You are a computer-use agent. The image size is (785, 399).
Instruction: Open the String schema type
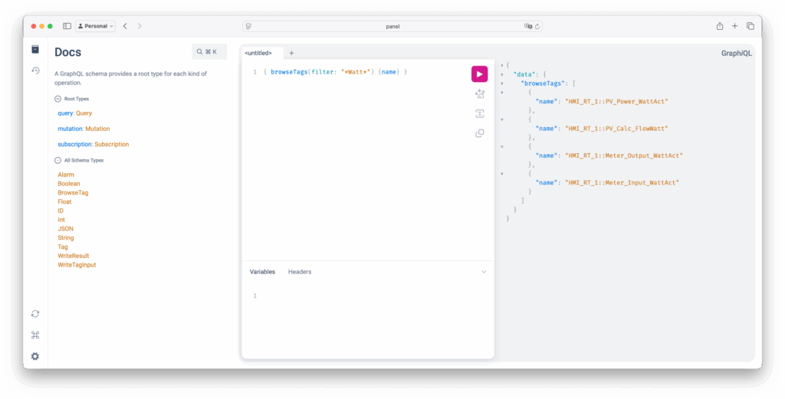pyautogui.click(x=66, y=237)
